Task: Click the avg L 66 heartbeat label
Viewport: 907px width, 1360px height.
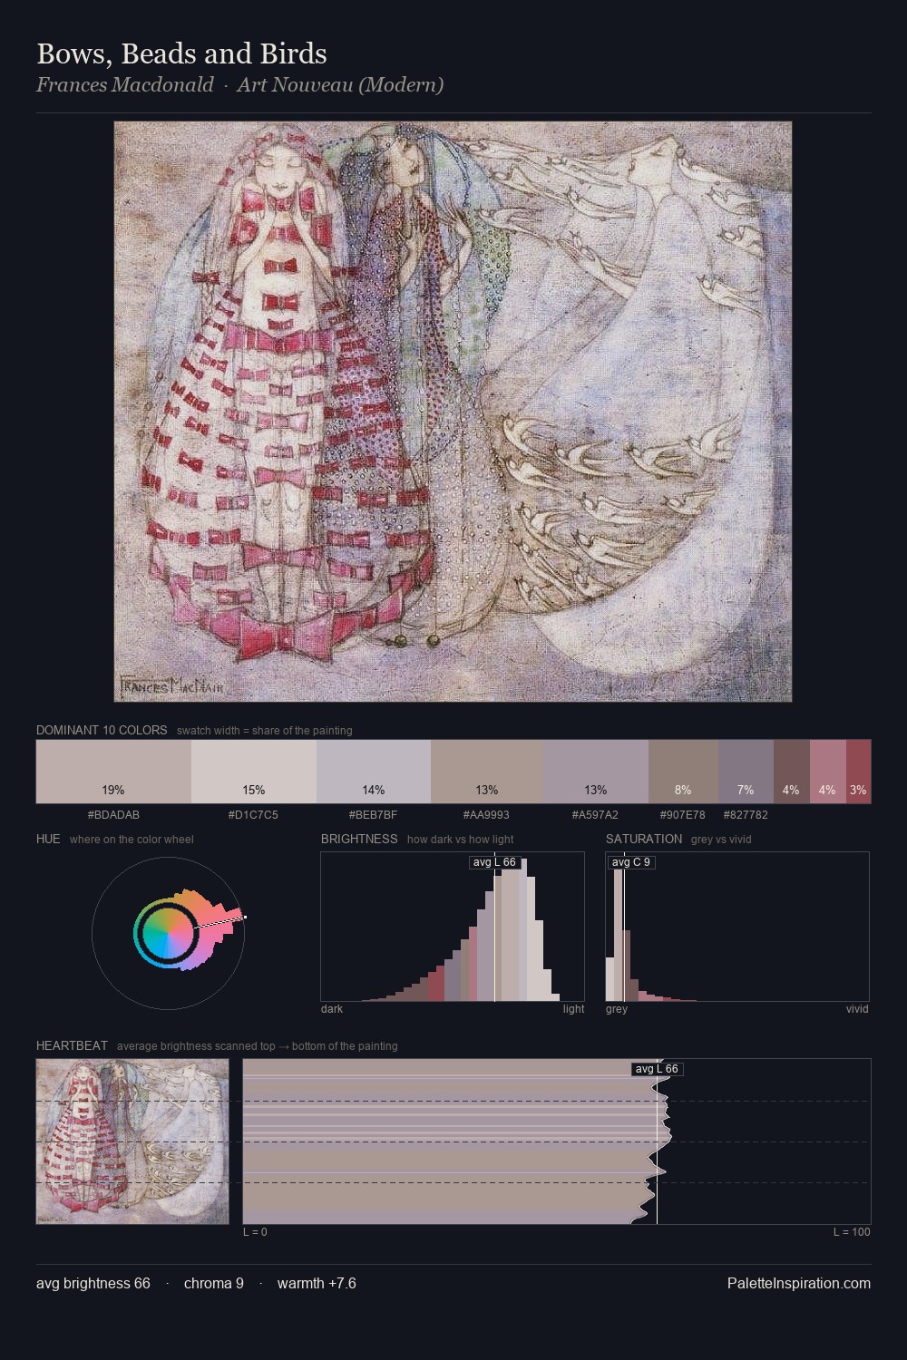Action: 657,1069
